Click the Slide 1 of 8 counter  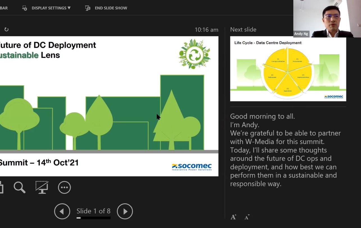93,211
